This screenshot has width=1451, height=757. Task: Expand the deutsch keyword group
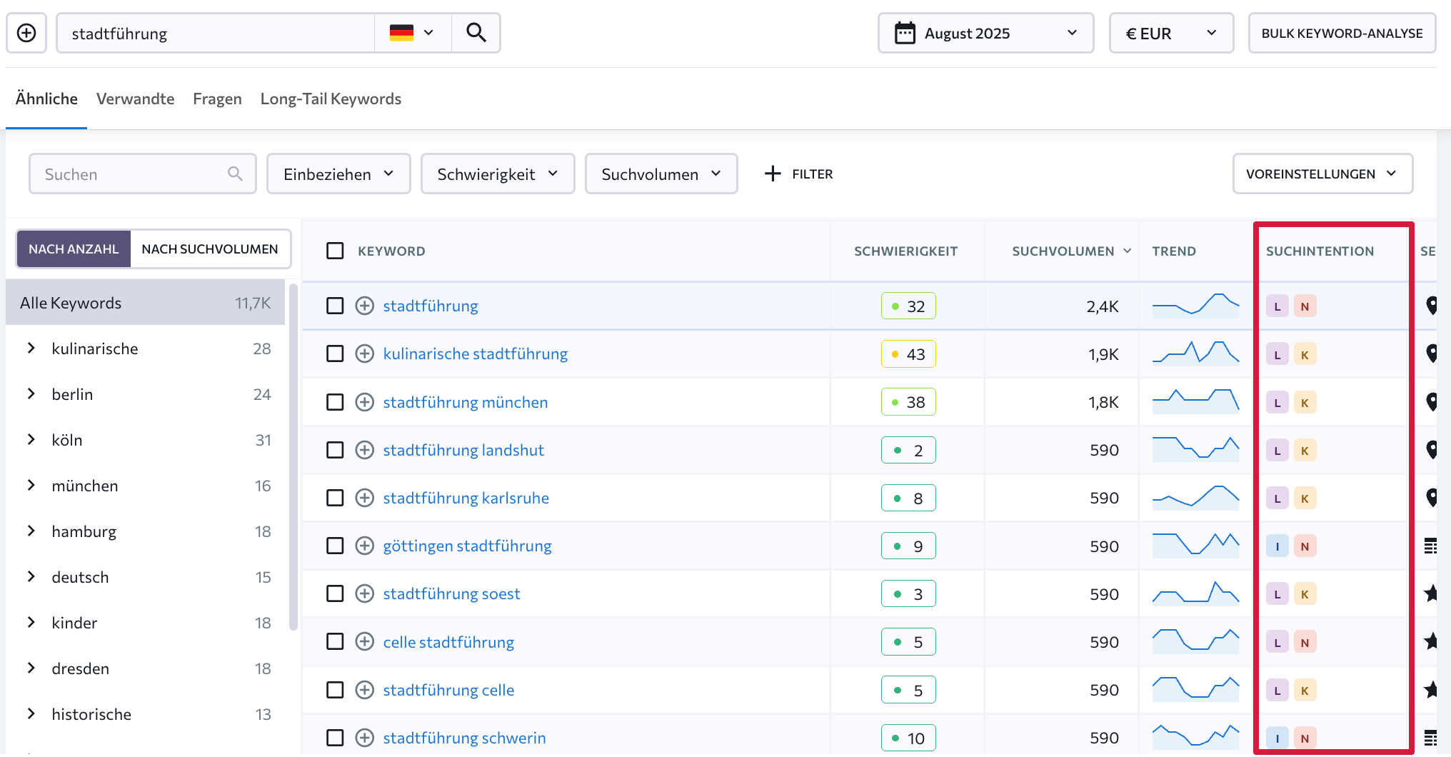(x=31, y=577)
